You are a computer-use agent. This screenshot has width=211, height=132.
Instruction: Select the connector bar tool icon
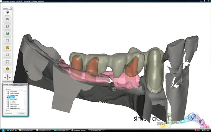[7, 62]
